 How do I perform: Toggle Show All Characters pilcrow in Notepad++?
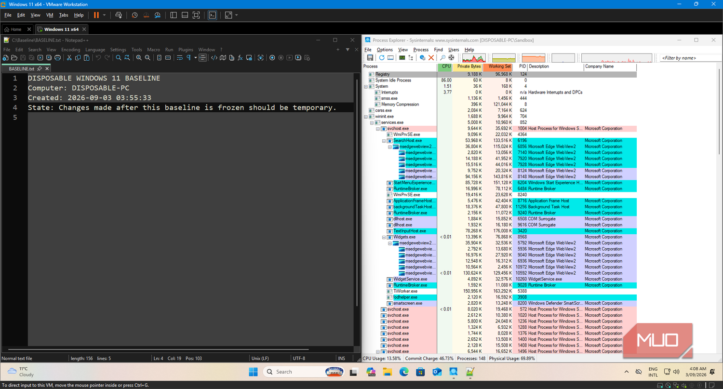pyautogui.click(x=188, y=58)
